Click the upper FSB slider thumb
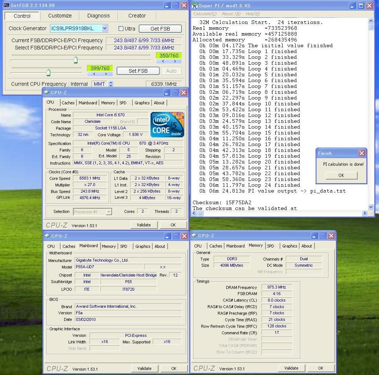The width and height of the screenshot is (379, 375). 76,60
